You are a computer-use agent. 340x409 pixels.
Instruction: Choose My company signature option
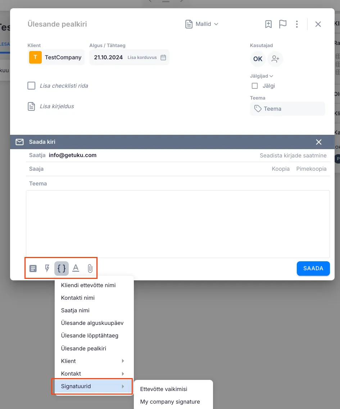170,401
